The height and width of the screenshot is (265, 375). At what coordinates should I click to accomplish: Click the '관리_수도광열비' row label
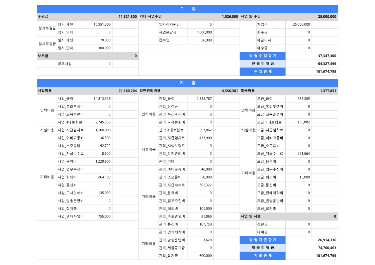172,217
